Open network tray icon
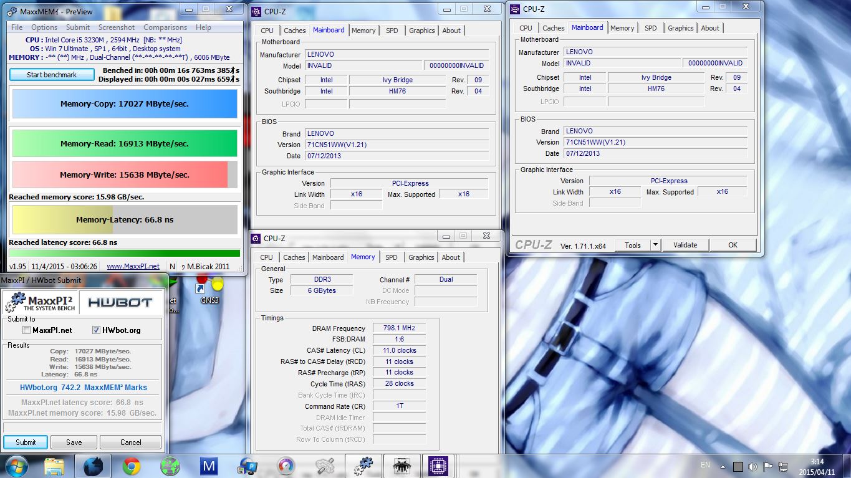The height and width of the screenshot is (478, 851). tap(782, 466)
